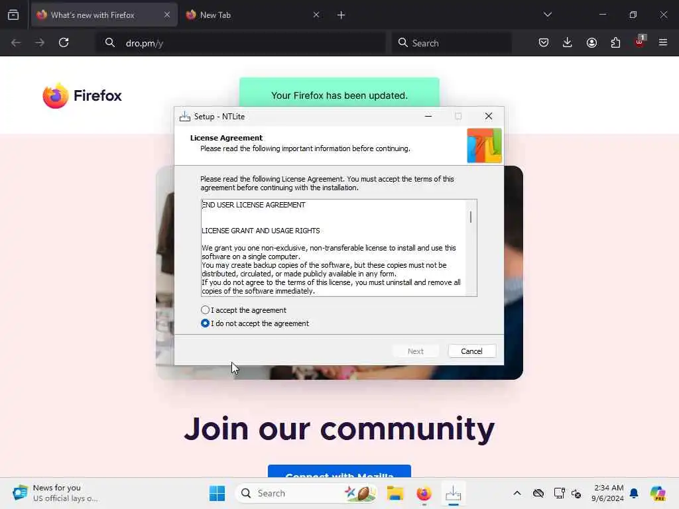Switch to 'What's new with Firefox' tab
Image resolution: width=679 pixels, height=509 pixels.
[104, 15]
